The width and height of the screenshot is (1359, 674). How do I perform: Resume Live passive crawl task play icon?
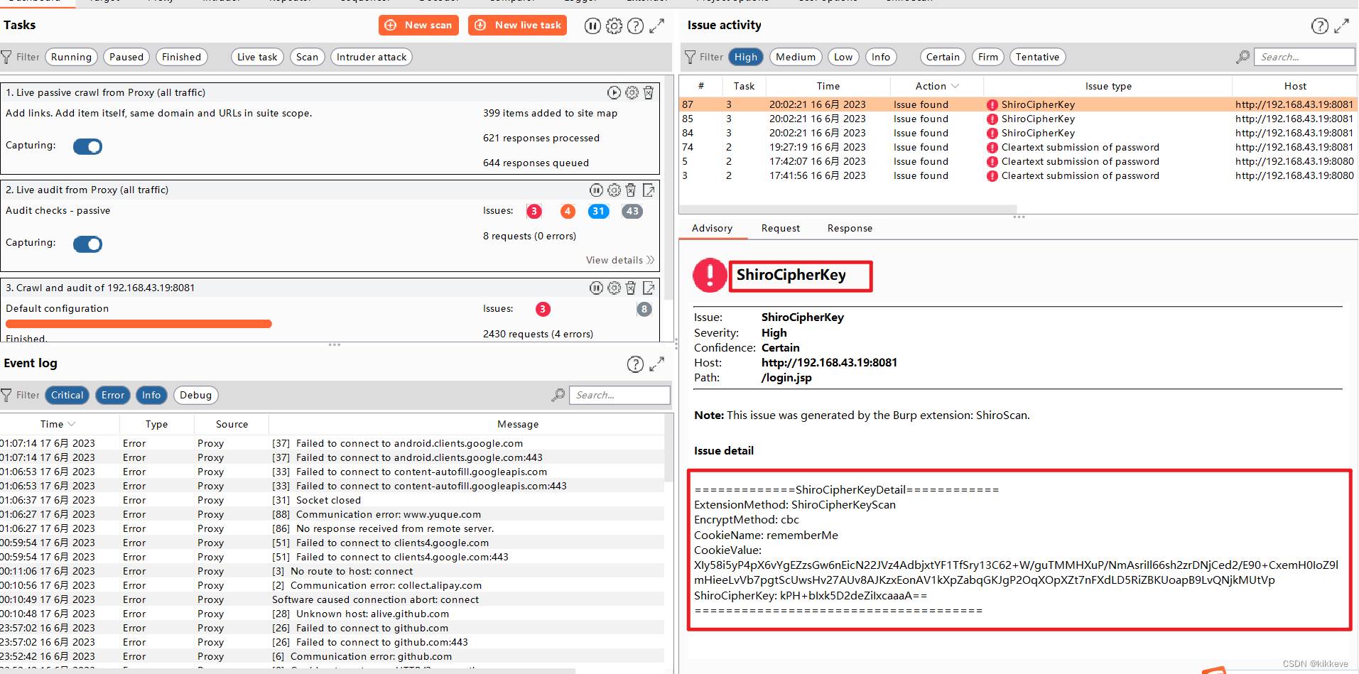(614, 92)
